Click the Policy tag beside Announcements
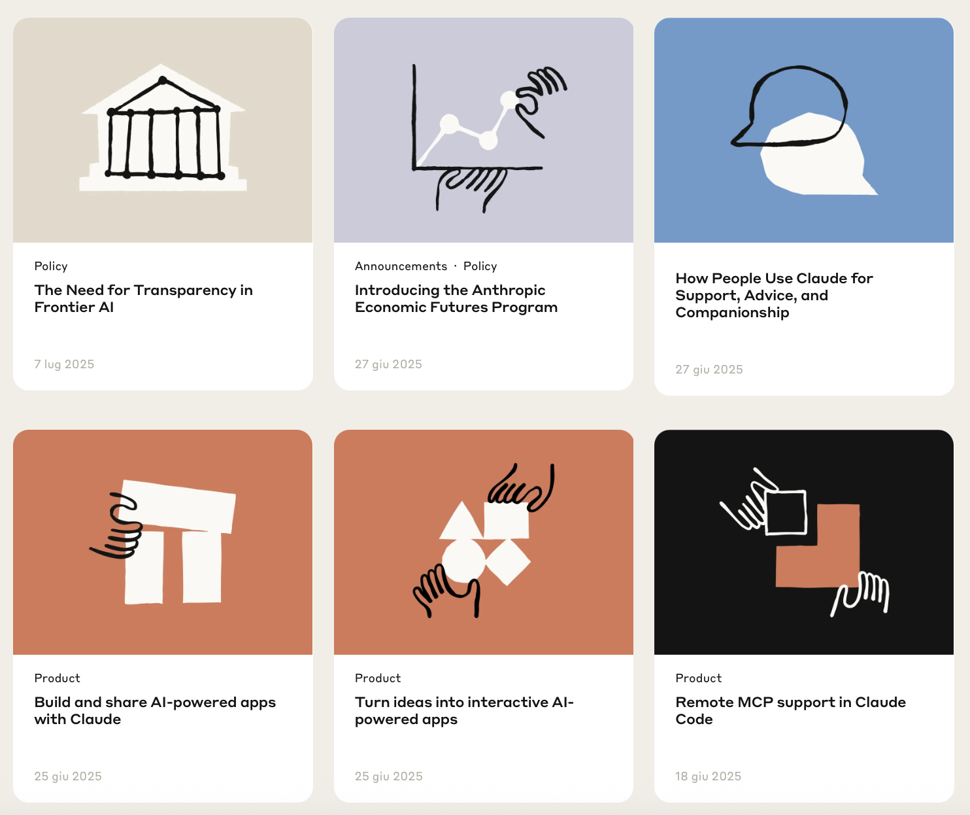 pos(480,266)
